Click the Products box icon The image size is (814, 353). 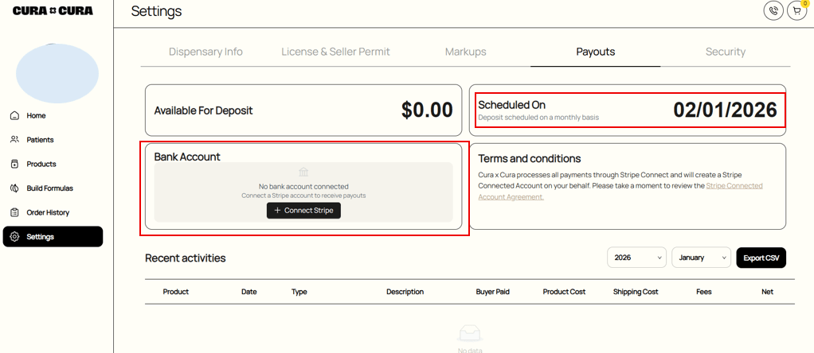14,164
